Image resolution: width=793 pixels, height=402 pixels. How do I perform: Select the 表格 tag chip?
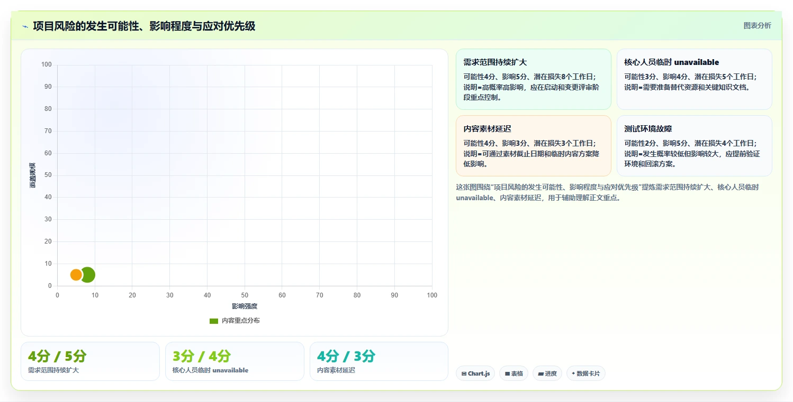coord(513,373)
